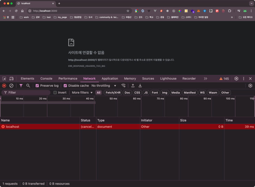Open the No throttling dropdown

pyautogui.click(x=104, y=85)
